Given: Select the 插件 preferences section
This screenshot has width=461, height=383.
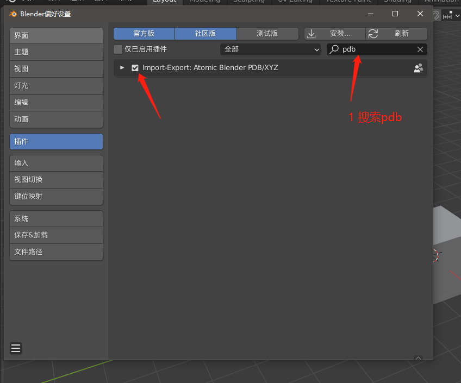Looking at the screenshot, I should (56, 142).
